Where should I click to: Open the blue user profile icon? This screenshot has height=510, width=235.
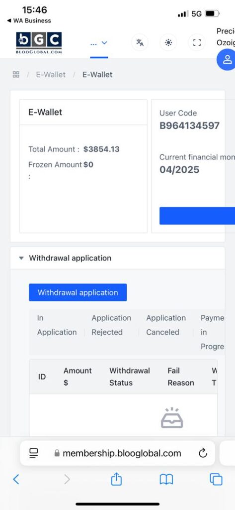[227, 59]
